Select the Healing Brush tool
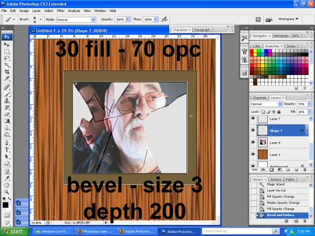 click(7, 87)
